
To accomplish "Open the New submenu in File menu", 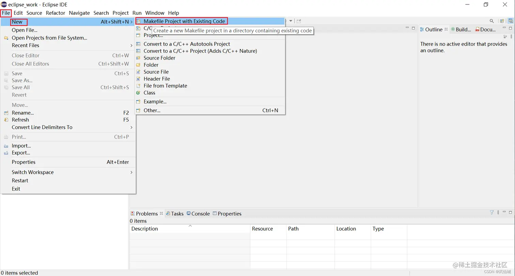I will click(68, 22).
